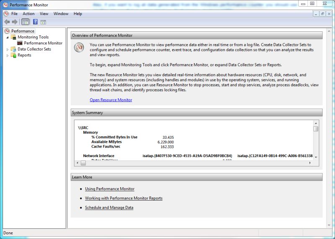Click main pane scroll down arrow
Screen dimensions: 335x239
tap(329, 225)
